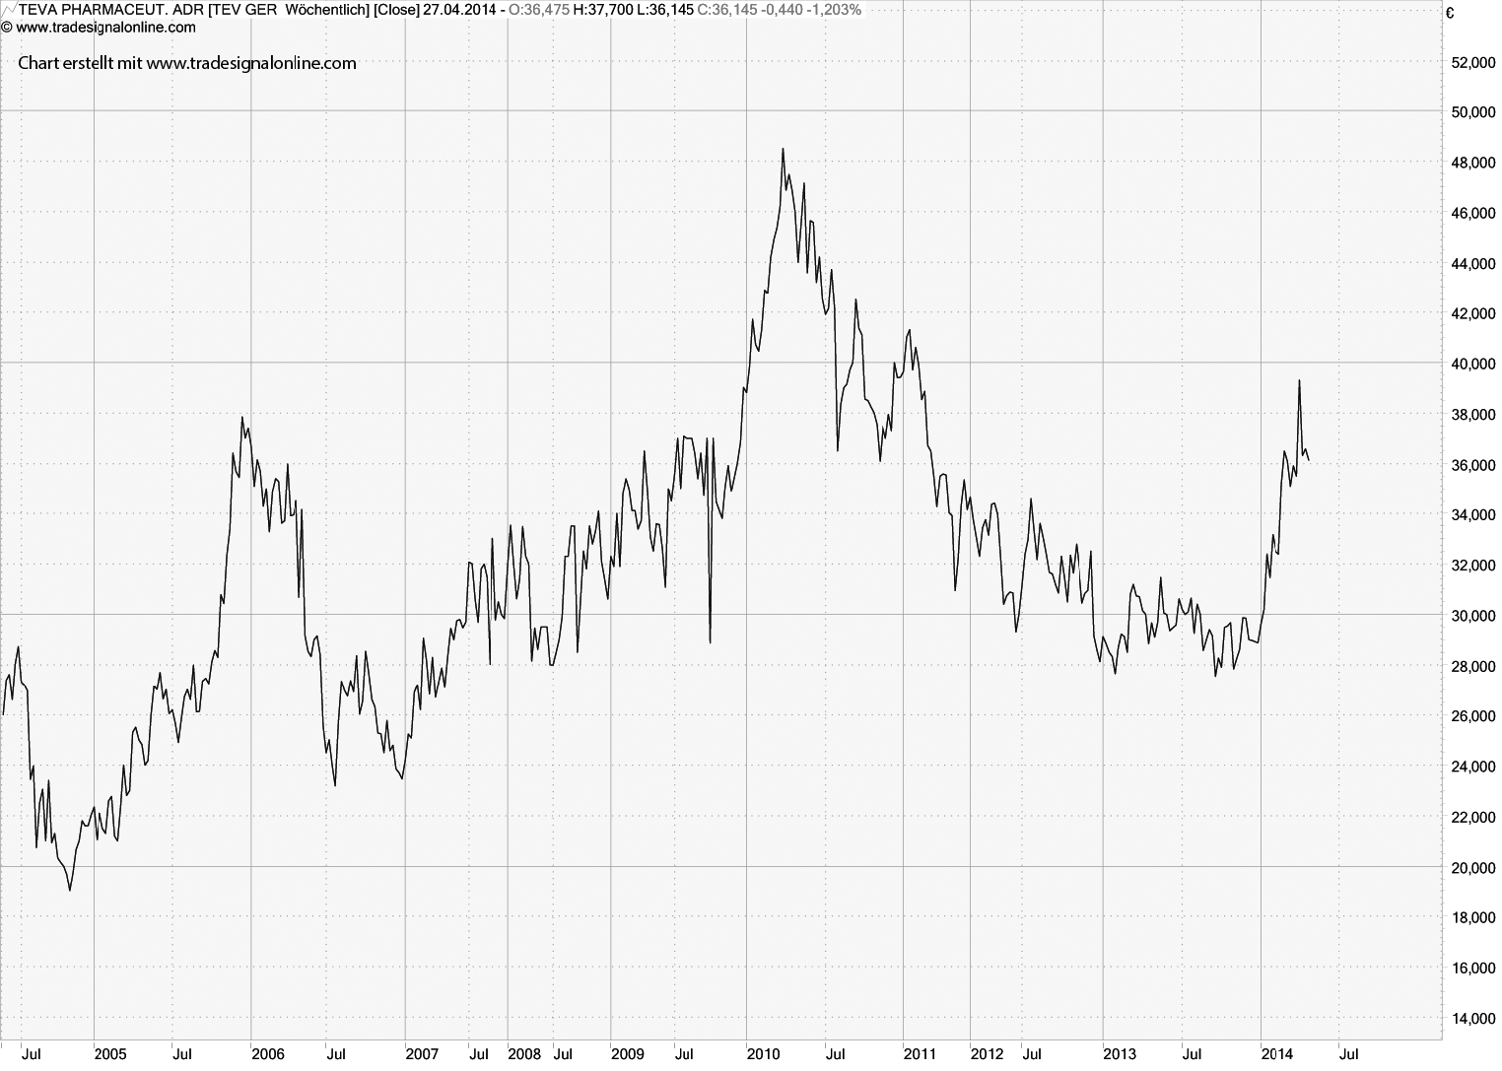Click the open value O:36,475
The image size is (1502, 1071).
(x=539, y=9)
